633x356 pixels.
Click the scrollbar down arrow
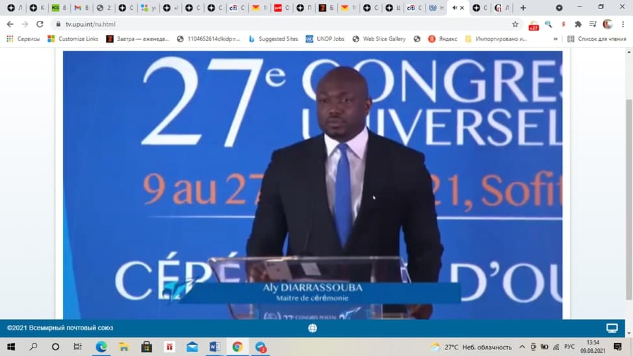(628, 333)
